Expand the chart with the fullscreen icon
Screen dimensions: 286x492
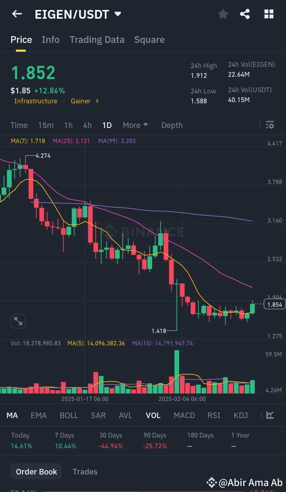coord(18,321)
